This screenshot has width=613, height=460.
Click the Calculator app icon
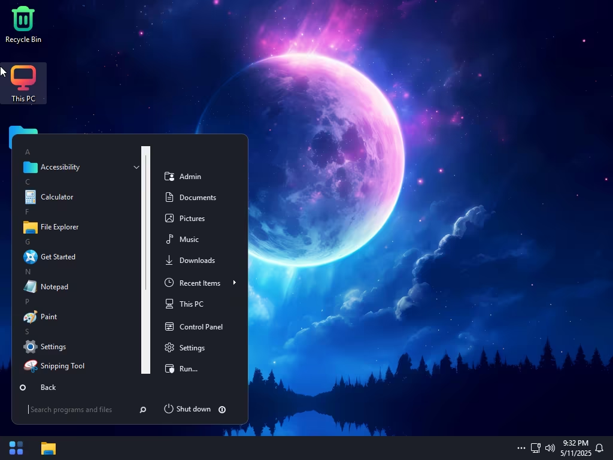pyautogui.click(x=30, y=196)
